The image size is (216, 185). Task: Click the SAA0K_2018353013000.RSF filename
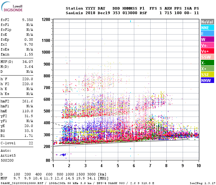22,183
